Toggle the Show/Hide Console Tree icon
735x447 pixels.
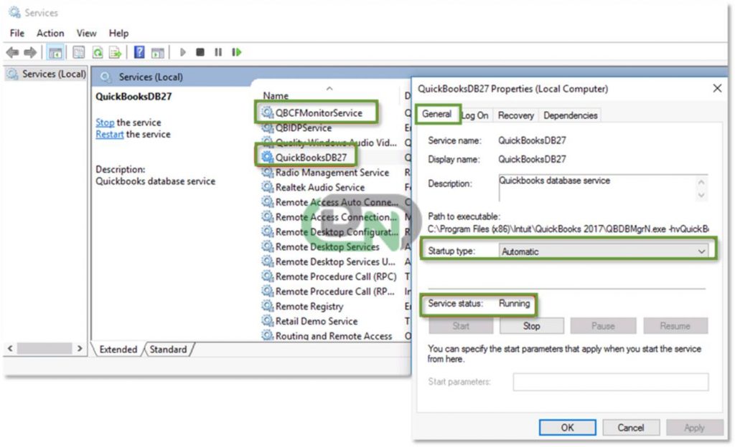click(55, 52)
